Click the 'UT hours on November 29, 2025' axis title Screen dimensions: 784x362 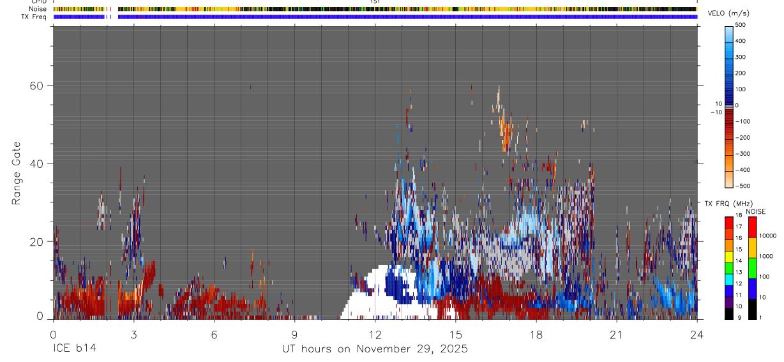pos(375,349)
